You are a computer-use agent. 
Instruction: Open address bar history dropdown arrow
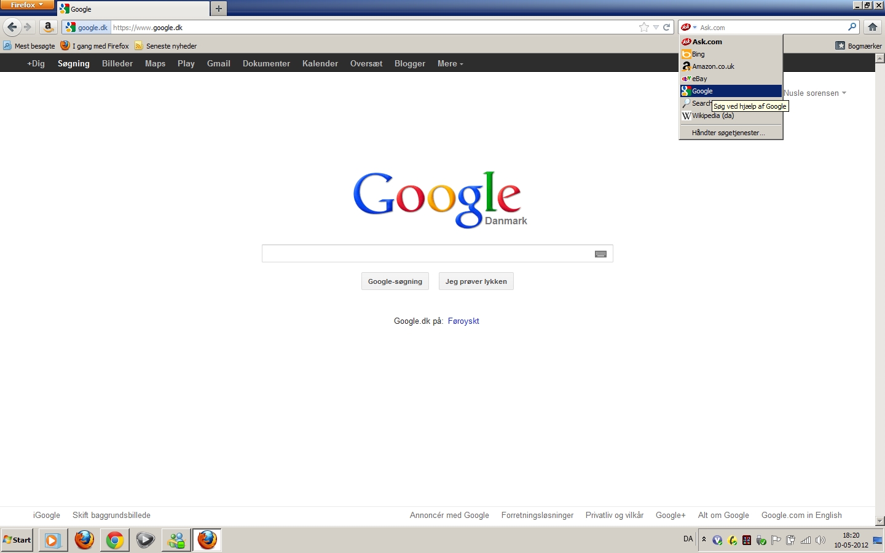[656, 27]
